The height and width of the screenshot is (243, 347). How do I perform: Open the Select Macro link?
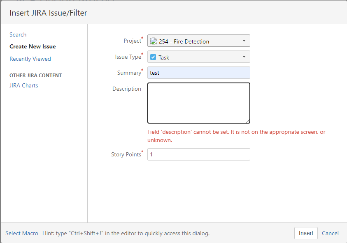click(x=22, y=233)
